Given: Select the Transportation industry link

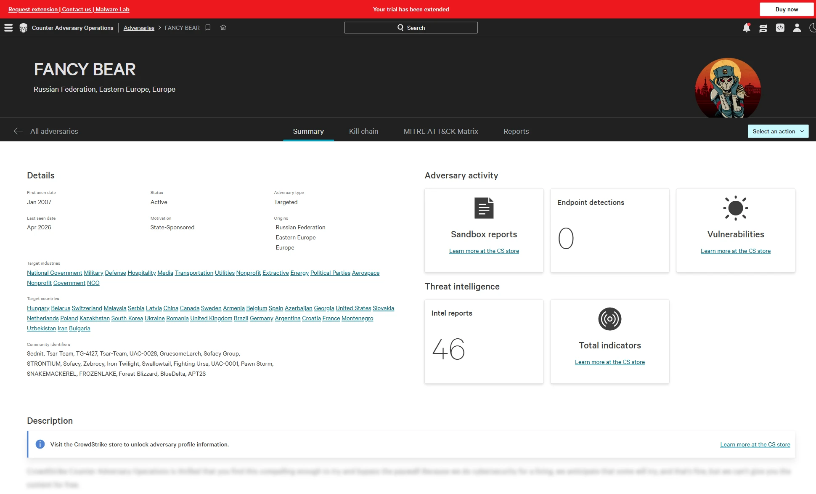Looking at the screenshot, I should click(194, 273).
